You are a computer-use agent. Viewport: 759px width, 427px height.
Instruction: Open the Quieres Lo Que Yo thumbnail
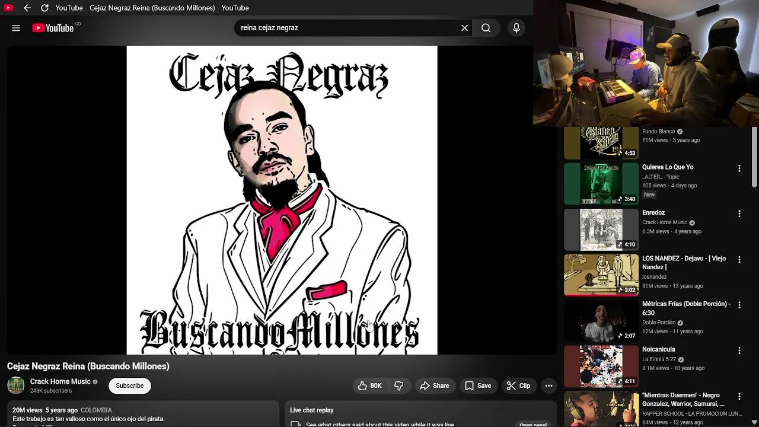(601, 184)
